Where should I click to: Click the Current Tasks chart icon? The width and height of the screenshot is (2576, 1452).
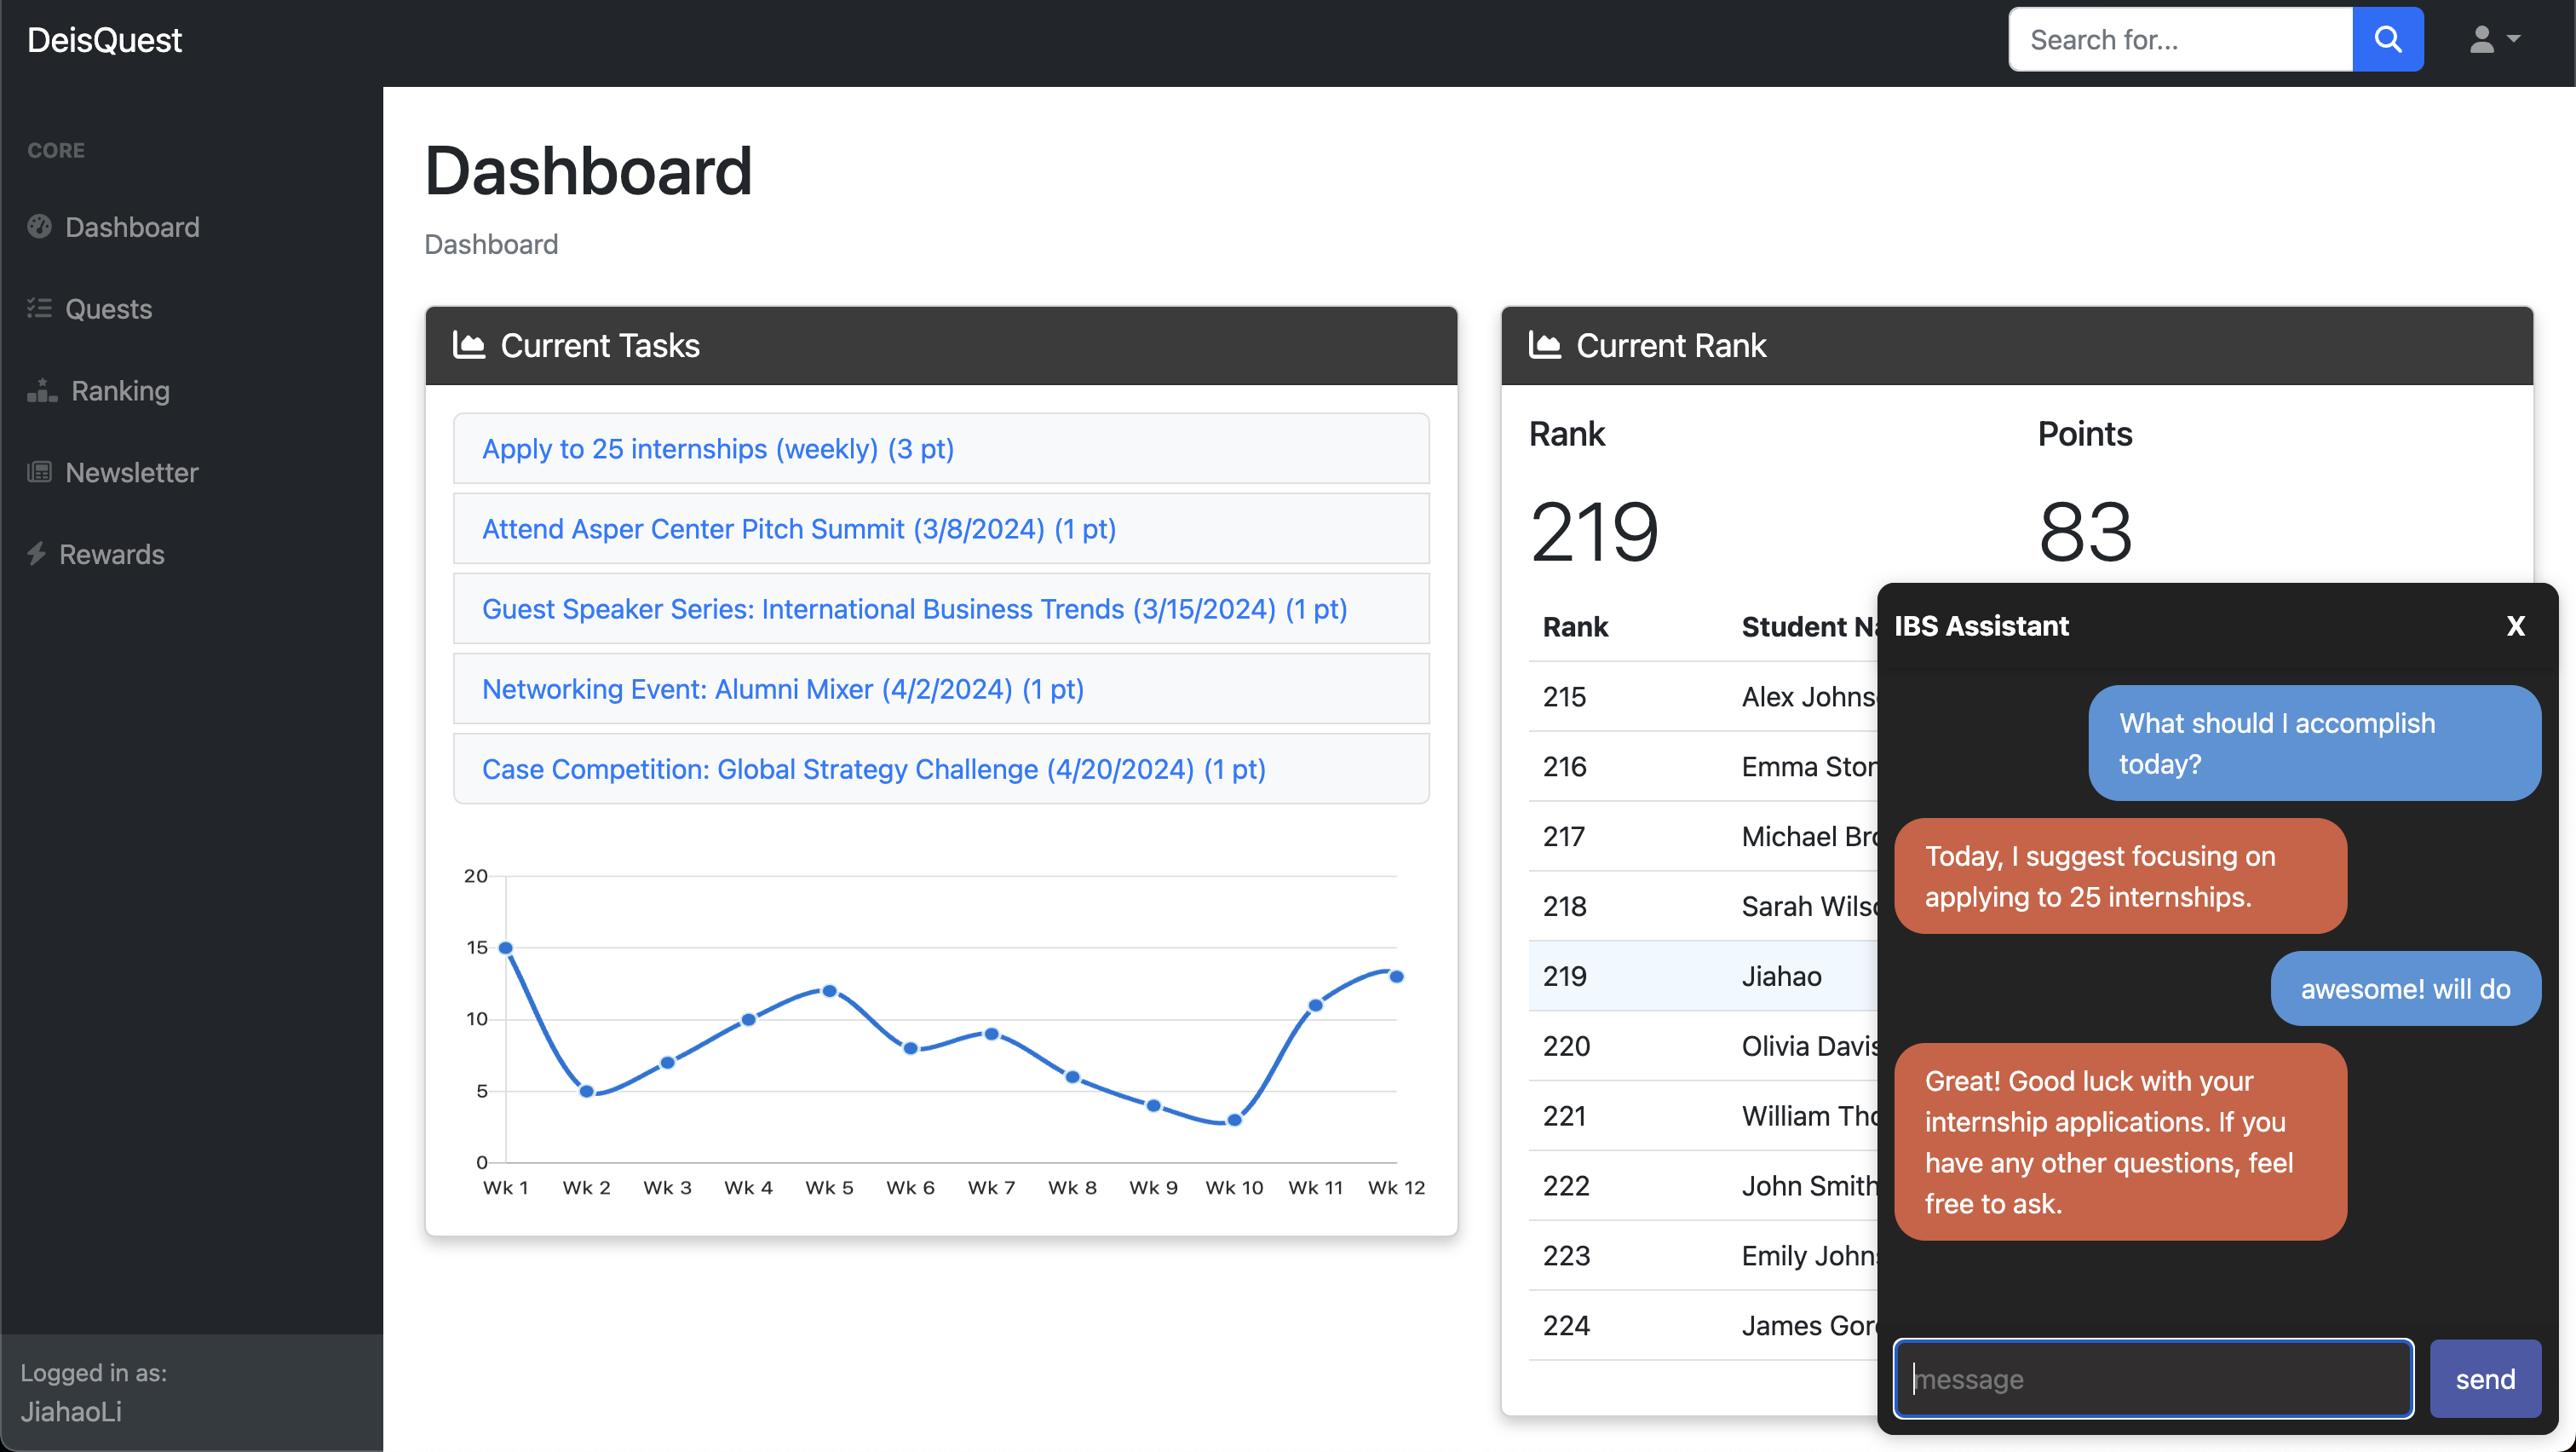tap(468, 345)
